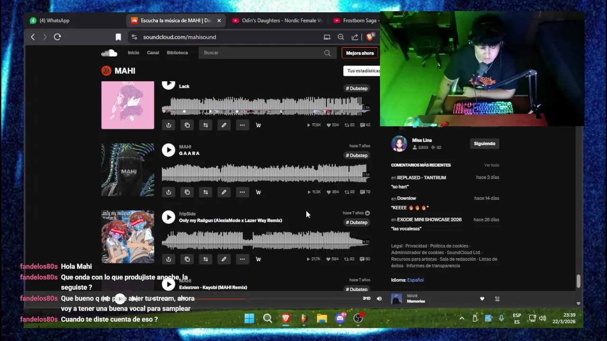
Task: Copy link of Only my Railgun track
Action: 187,259
